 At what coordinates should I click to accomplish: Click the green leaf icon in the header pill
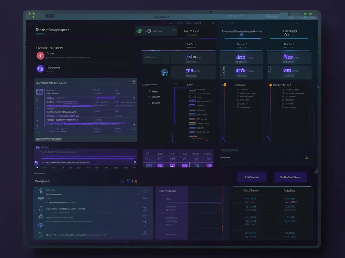pyautogui.click(x=139, y=31)
